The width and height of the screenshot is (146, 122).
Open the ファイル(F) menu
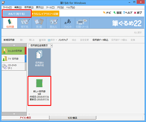click(x=7, y=7)
